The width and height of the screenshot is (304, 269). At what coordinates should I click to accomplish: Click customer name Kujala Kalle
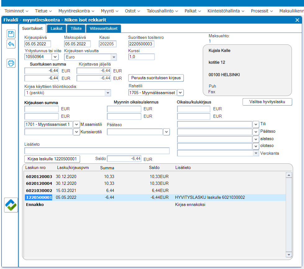219,51
